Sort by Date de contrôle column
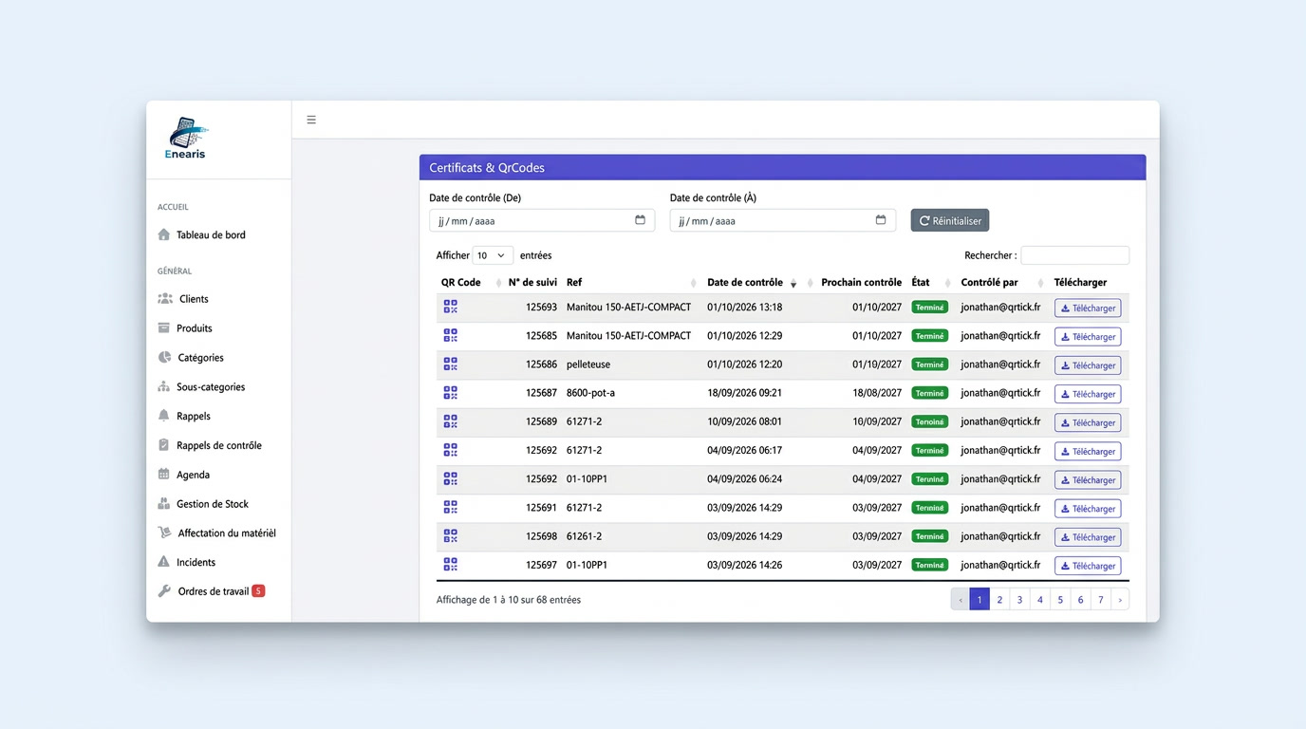Screen dimensions: 1306x729 coord(752,282)
